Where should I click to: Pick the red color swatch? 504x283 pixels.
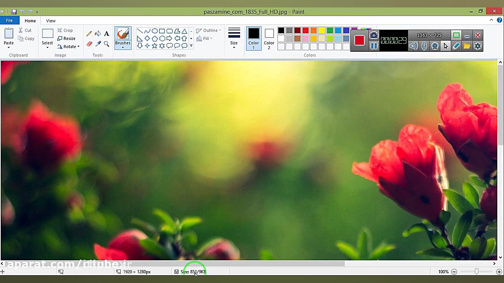[306, 31]
